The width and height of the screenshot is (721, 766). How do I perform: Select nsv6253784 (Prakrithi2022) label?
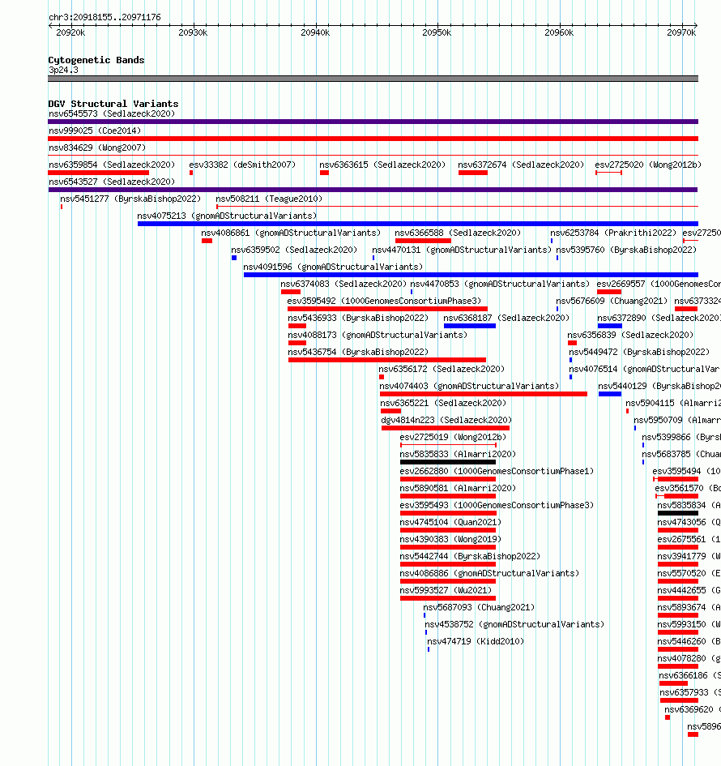point(613,233)
